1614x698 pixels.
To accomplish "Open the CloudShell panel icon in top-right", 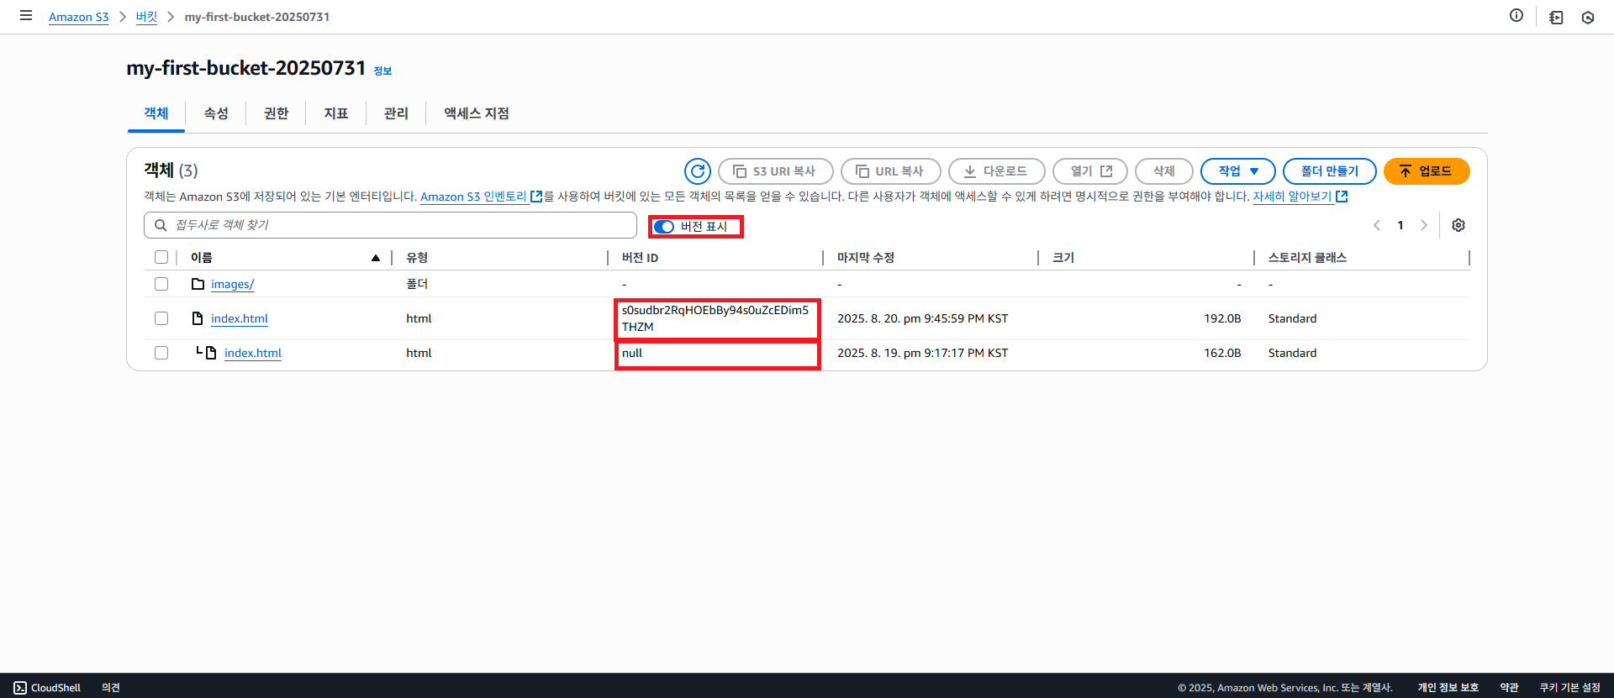I will (x=1556, y=17).
